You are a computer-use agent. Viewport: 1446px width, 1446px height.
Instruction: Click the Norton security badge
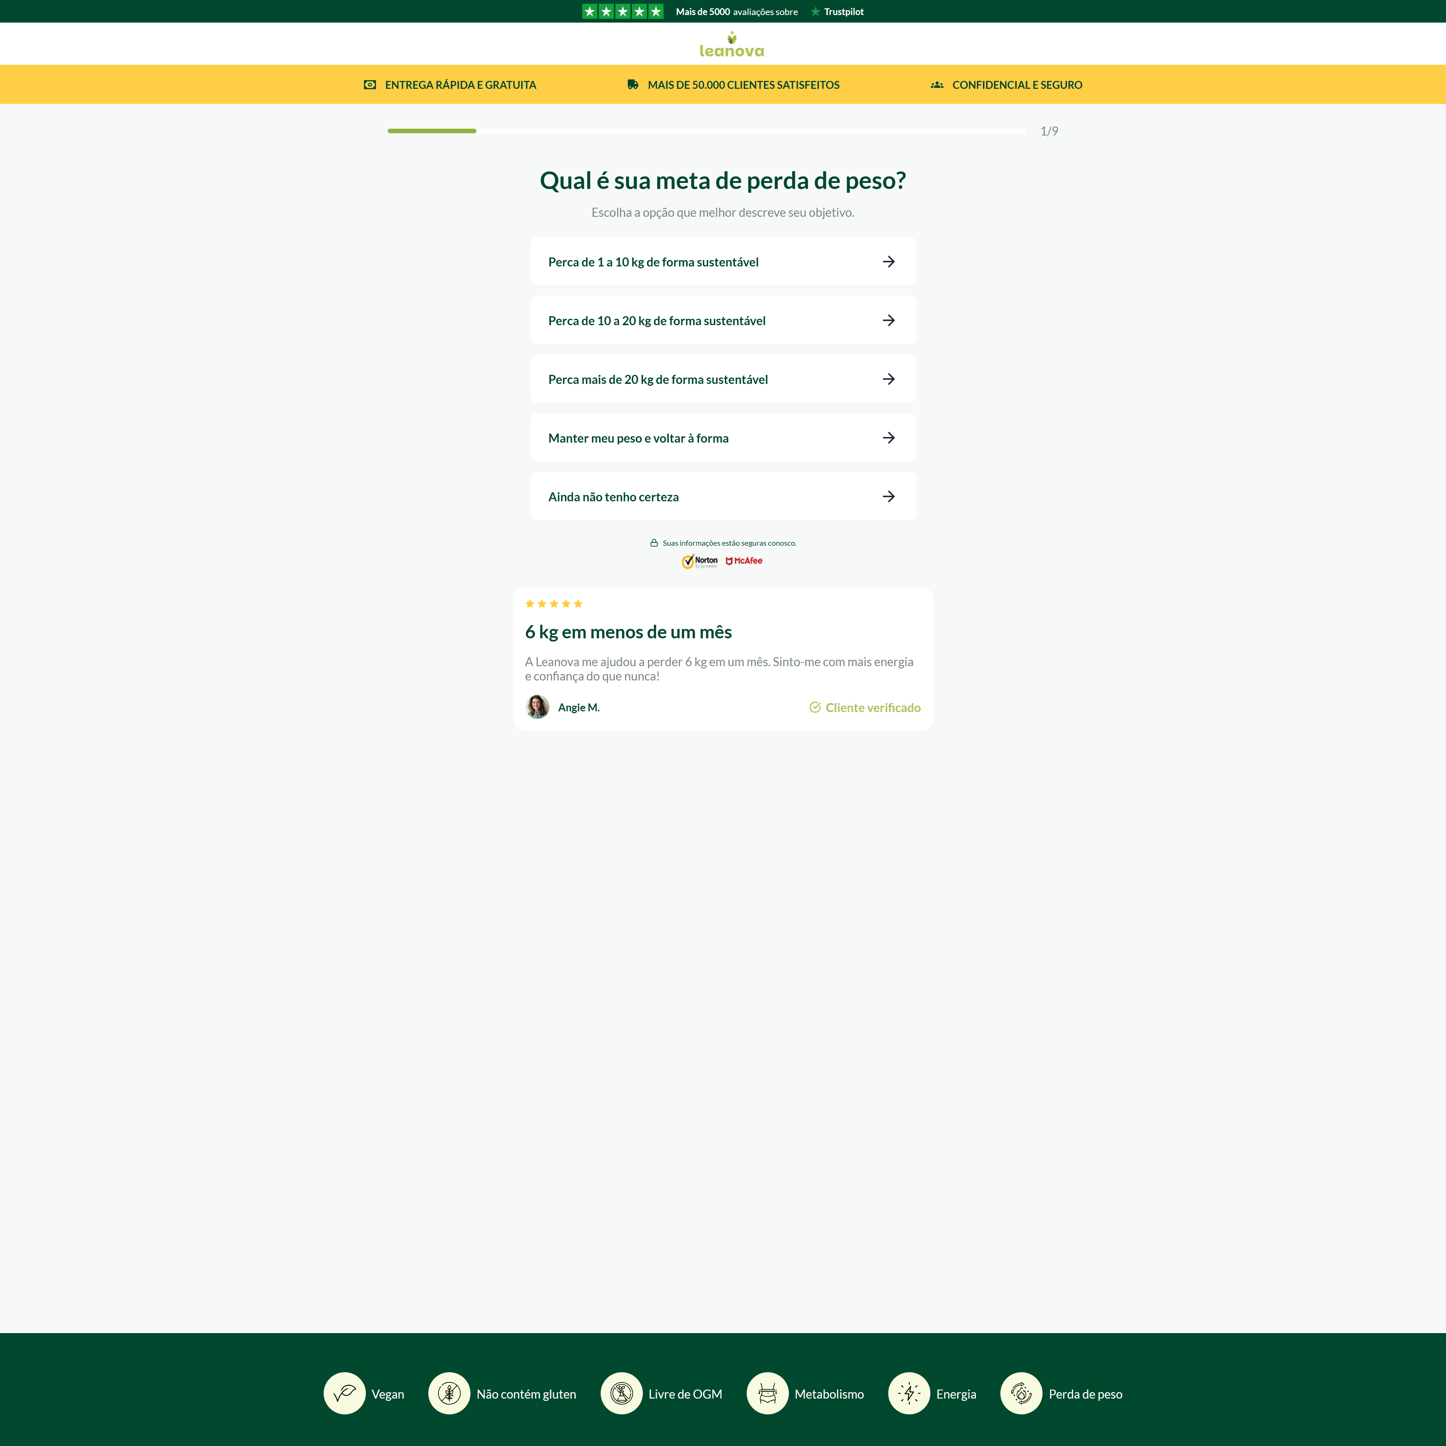[x=700, y=561]
